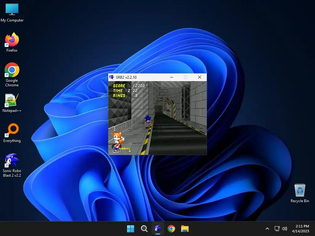Image resolution: width=315 pixels, height=236 pixels.
Task: Click the SRB2 v2.2.10 title text
Action: point(126,77)
